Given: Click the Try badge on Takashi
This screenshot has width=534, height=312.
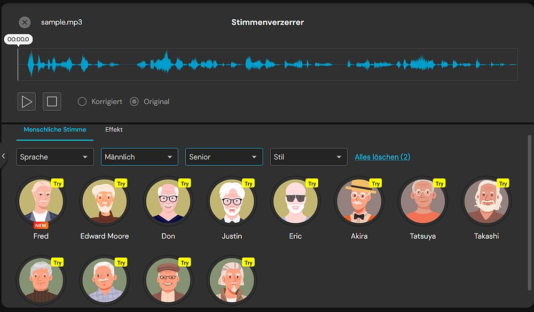Looking at the screenshot, I should point(503,183).
